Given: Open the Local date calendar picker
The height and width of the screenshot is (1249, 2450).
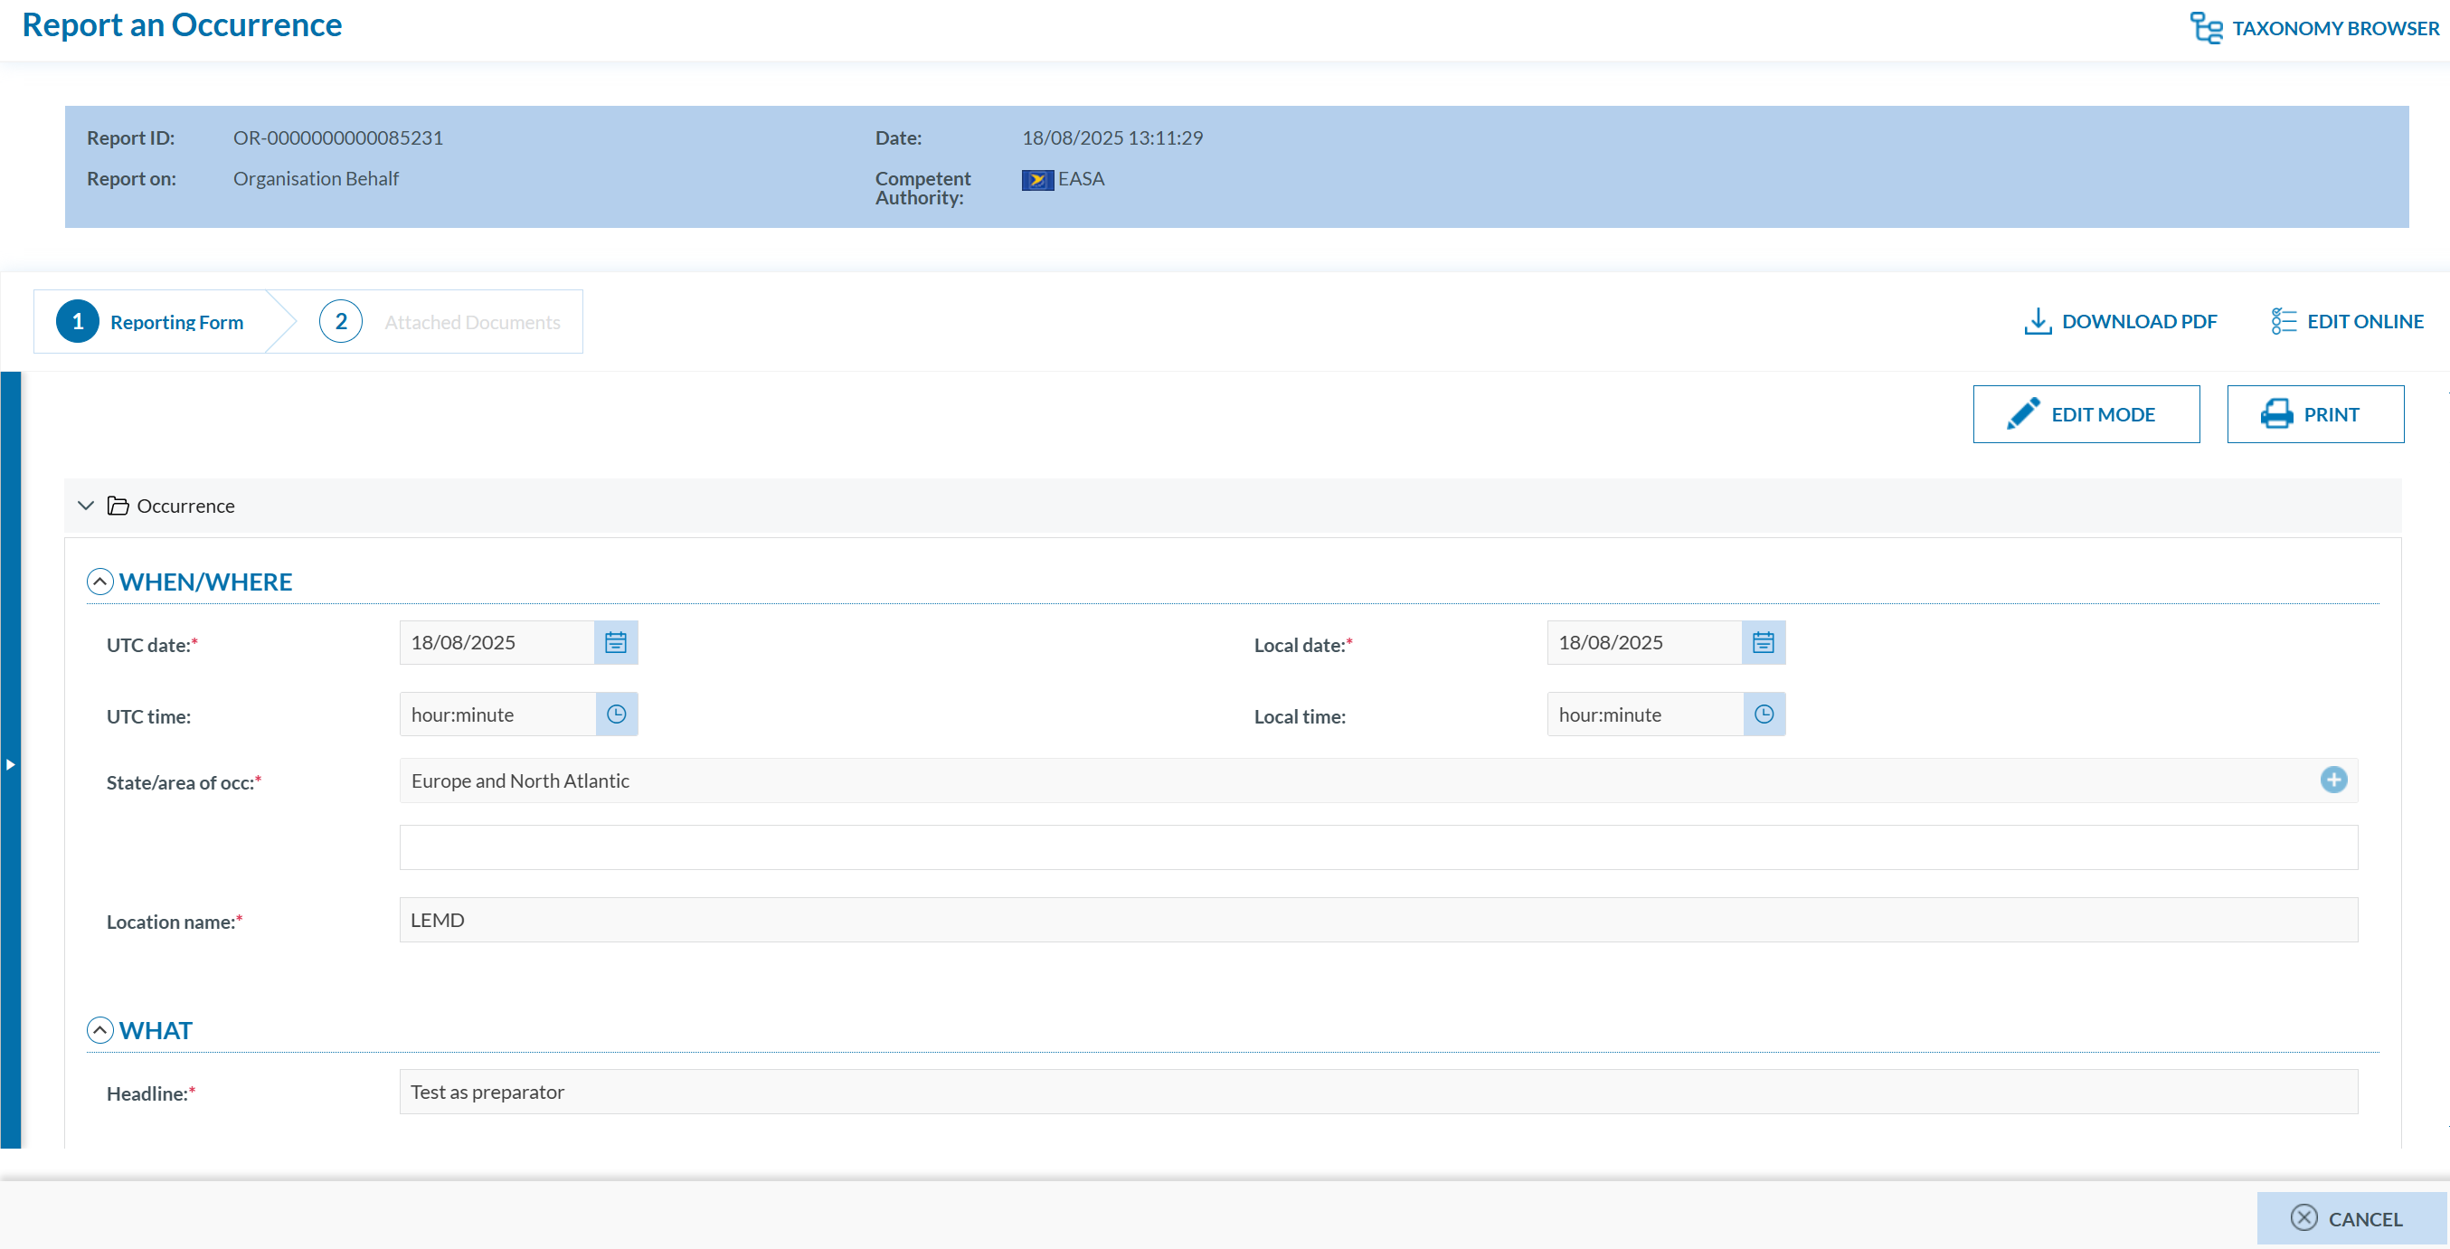Looking at the screenshot, I should [1763, 642].
